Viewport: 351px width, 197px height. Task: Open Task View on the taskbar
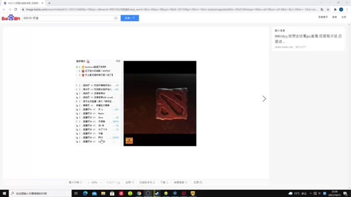click(76, 193)
